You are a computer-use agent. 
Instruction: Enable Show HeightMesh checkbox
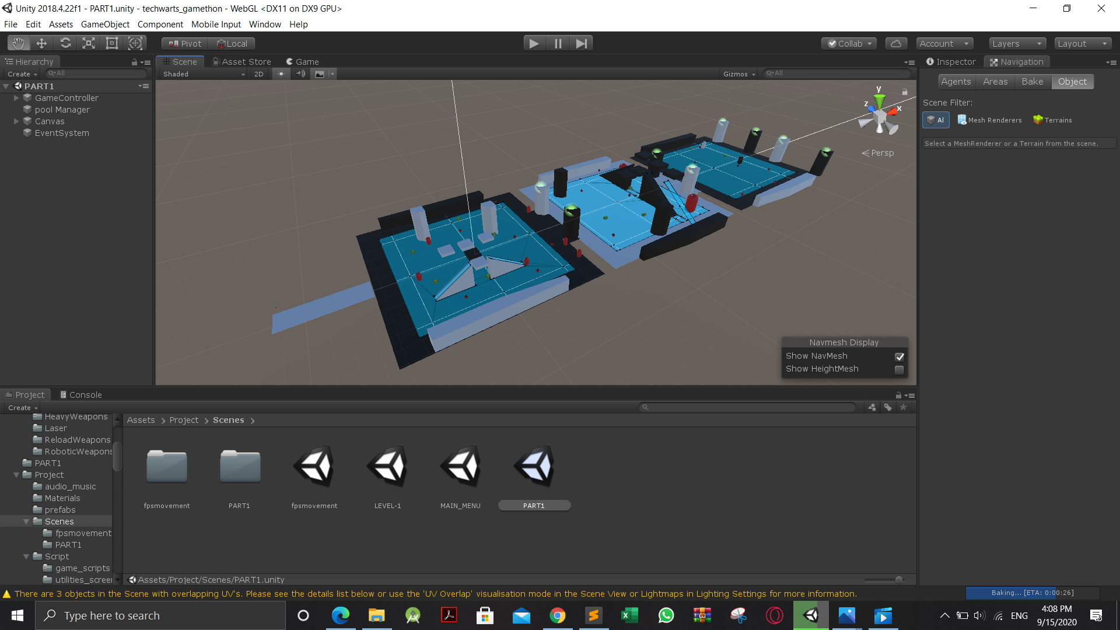pos(900,369)
